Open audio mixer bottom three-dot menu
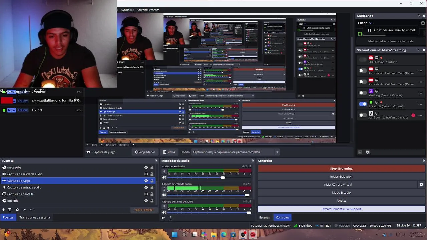Screen dimensions: 427x240 (x=170, y=218)
